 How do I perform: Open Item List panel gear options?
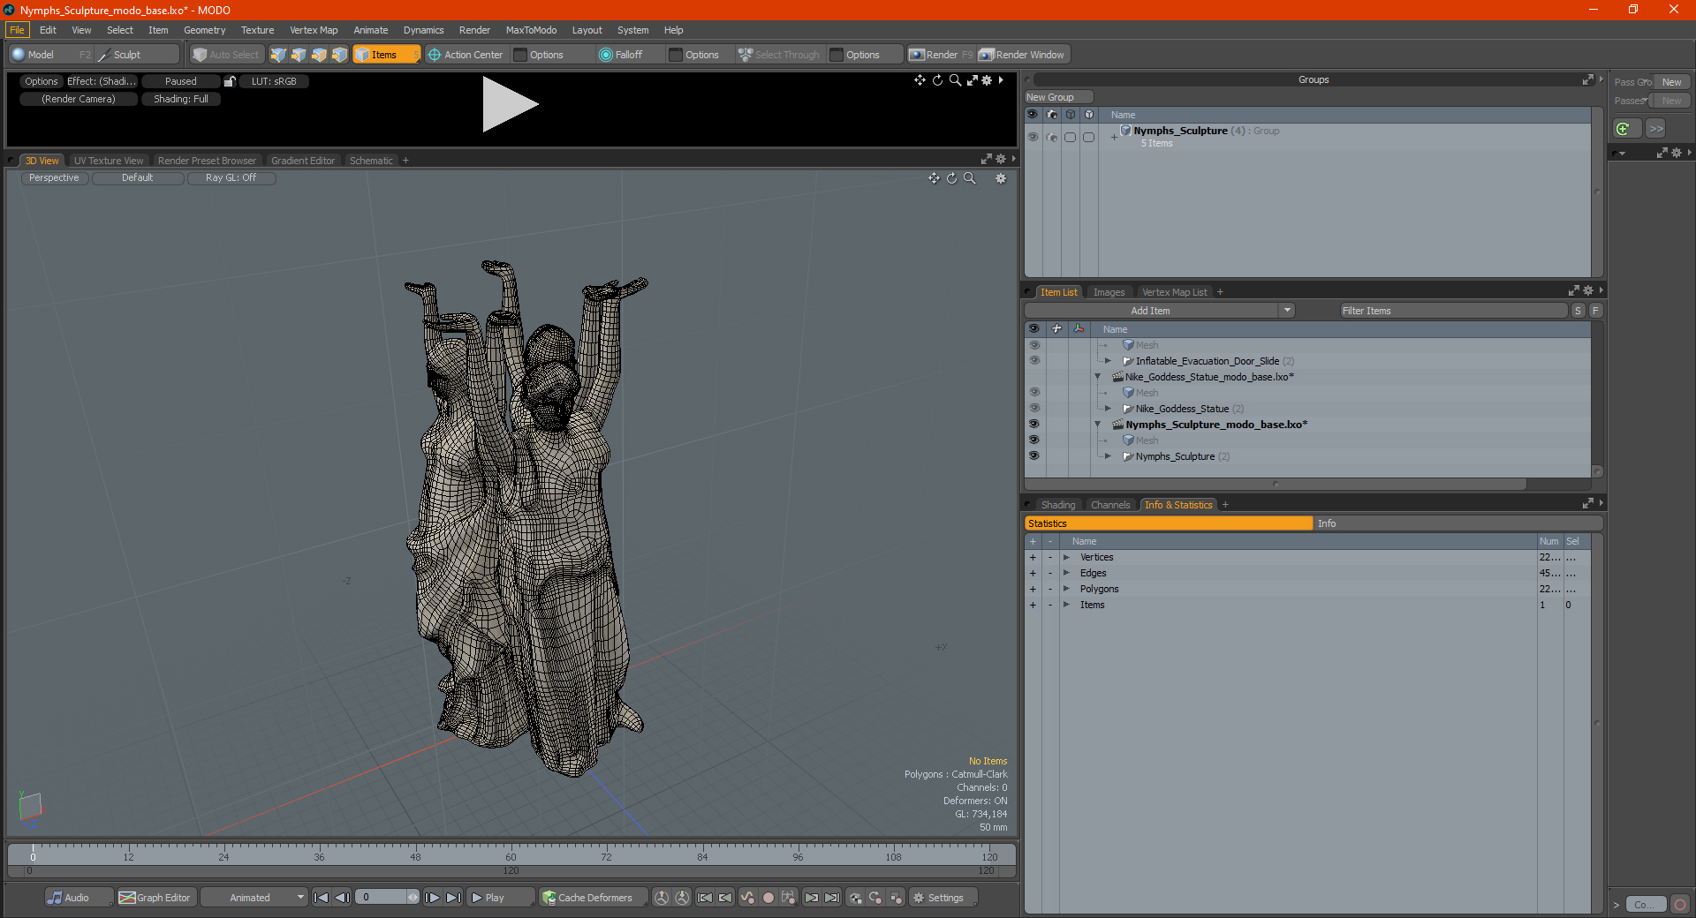[1588, 290]
